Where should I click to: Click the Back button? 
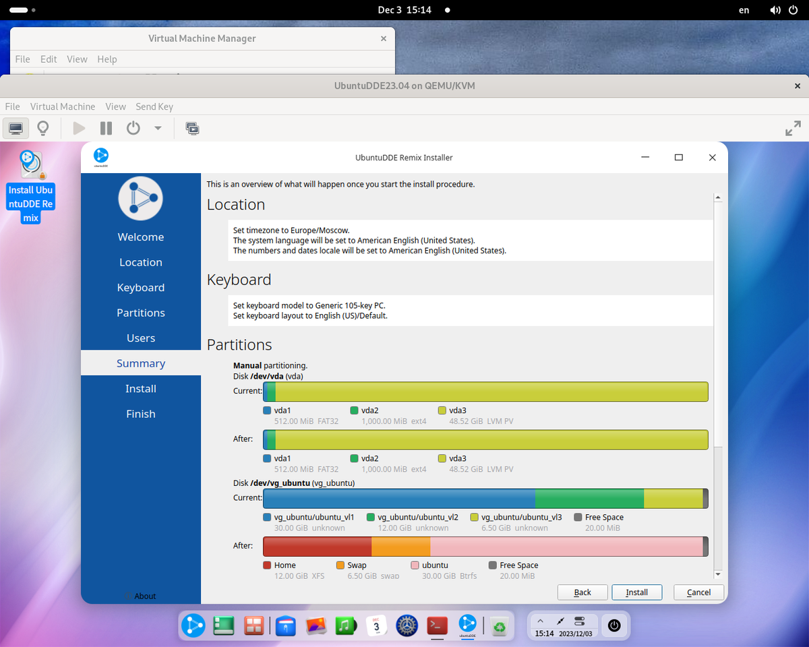click(x=582, y=592)
